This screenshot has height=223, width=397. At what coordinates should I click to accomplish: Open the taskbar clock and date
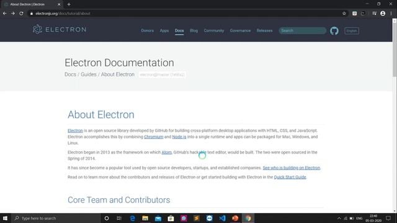373,218
